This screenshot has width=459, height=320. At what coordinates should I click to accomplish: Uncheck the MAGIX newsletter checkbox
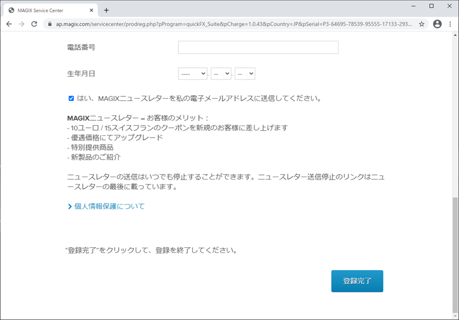coord(71,98)
